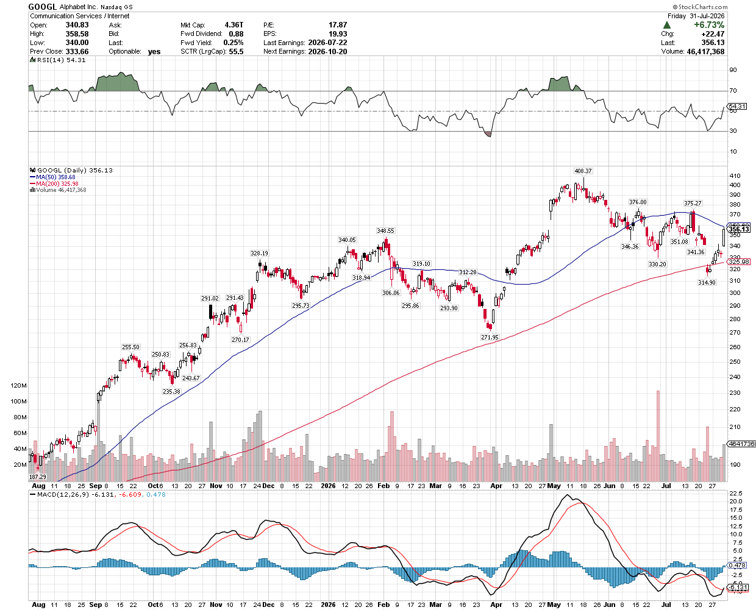This screenshot has width=756, height=610.
Task: Click the 408.37 peak price label
Action: point(583,171)
